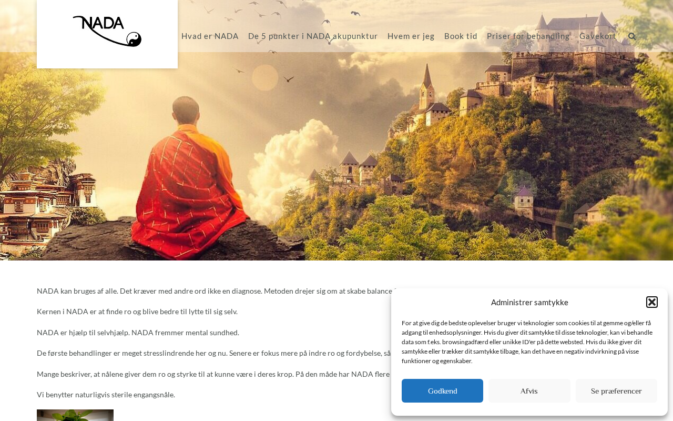673x421 pixels.
Task: Open the search magnifier icon
Action: [x=632, y=36]
